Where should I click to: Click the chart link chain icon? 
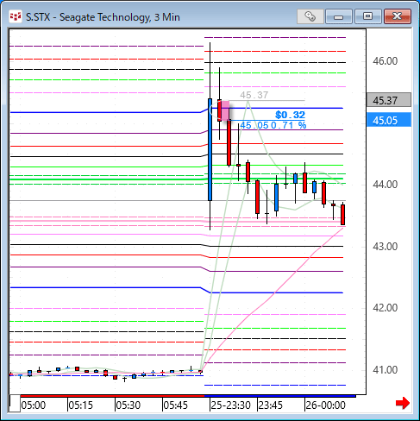(310, 16)
